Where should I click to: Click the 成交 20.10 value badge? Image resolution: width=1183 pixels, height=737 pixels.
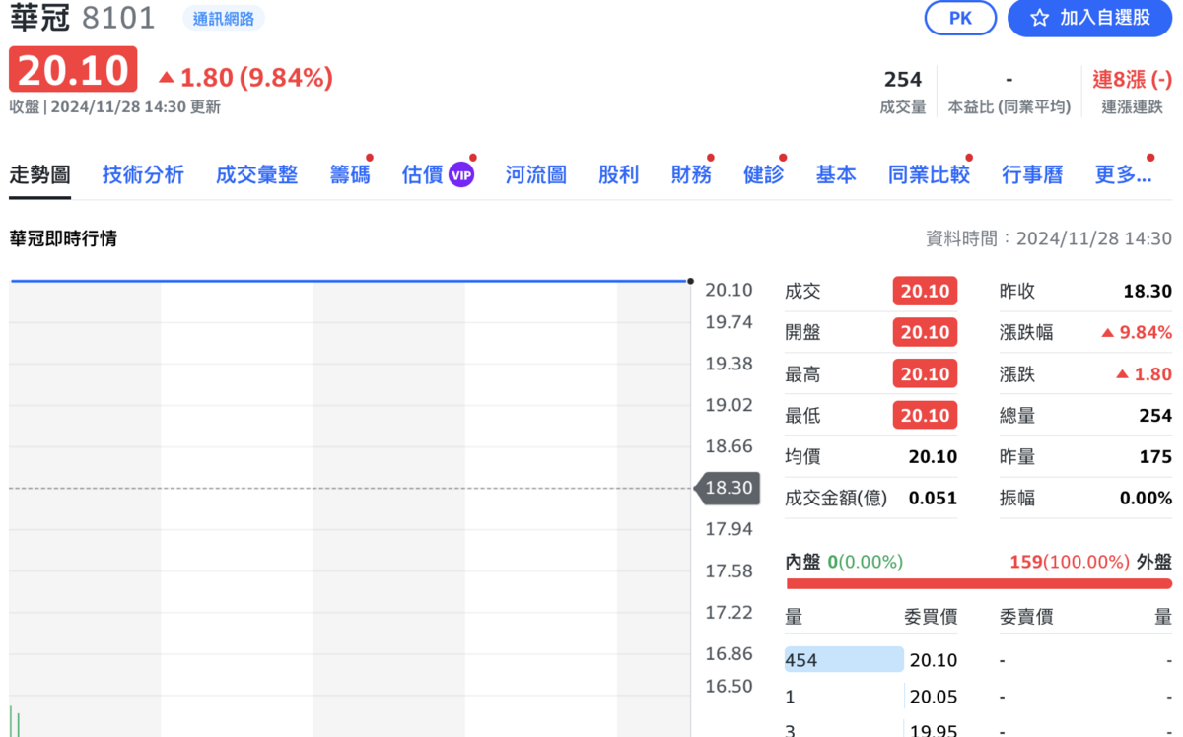point(925,291)
